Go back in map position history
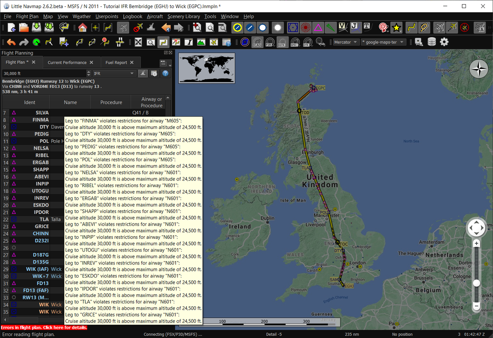This screenshot has width=493, height=338. (166, 27)
